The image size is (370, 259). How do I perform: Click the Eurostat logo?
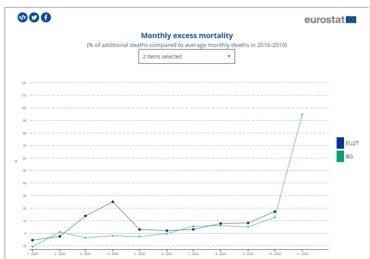pos(324,19)
